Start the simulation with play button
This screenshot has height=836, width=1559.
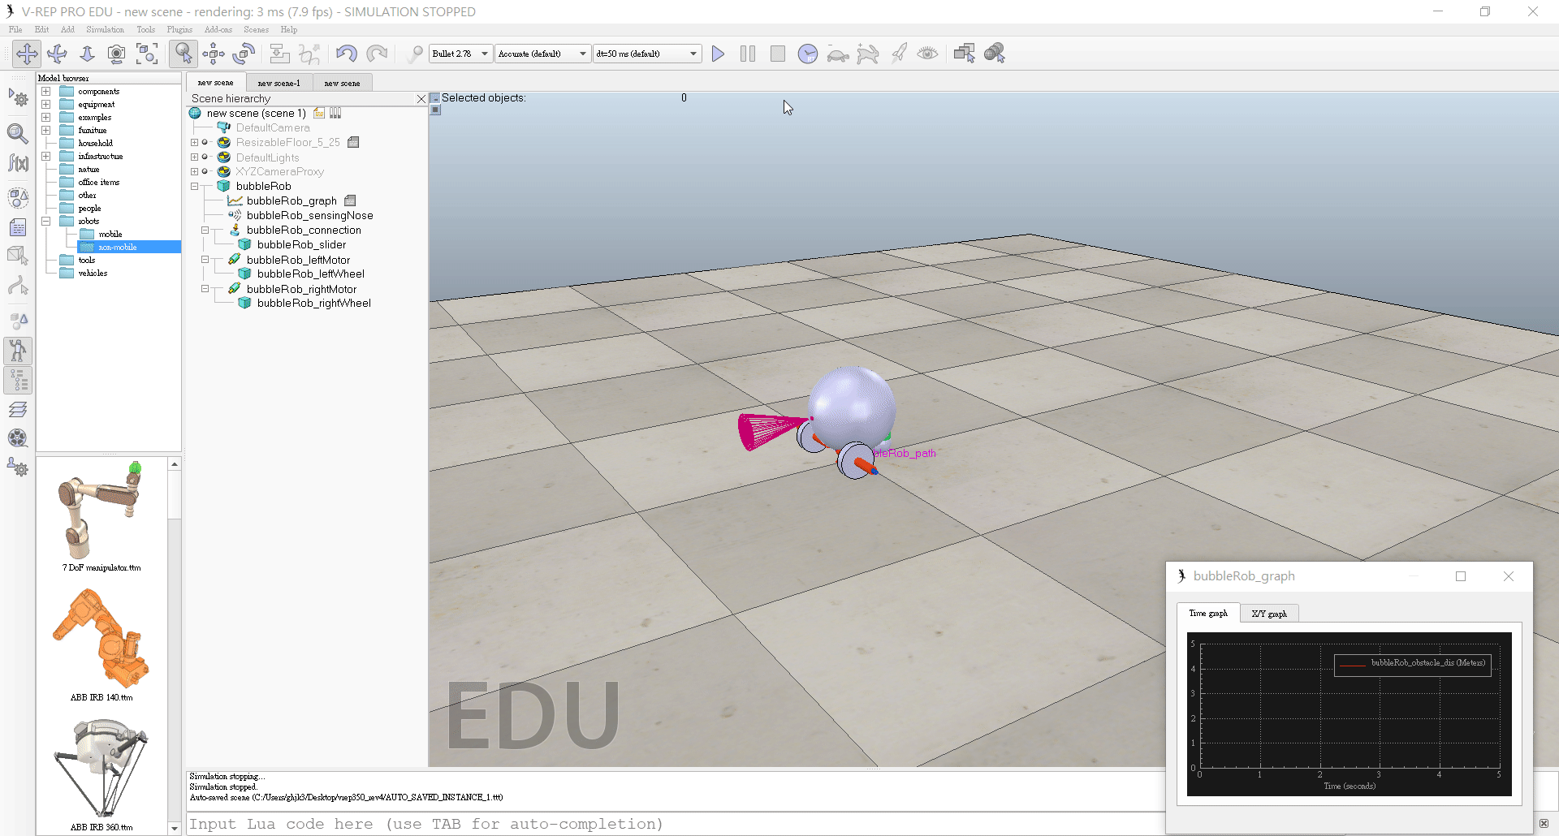718,54
